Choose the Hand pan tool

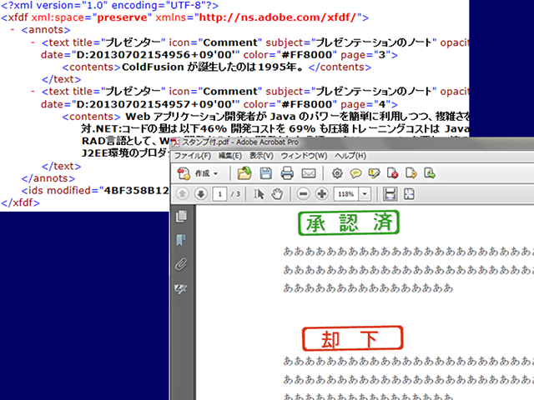click(277, 194)
